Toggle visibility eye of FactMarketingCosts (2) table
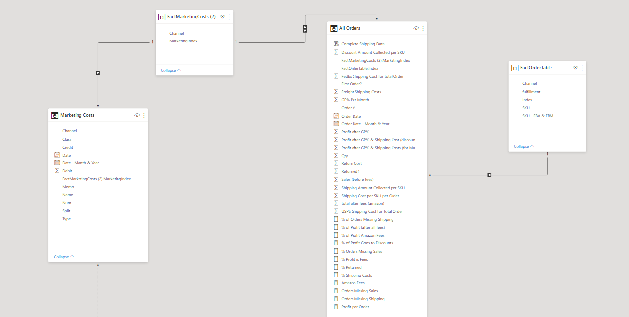This screenshot has width=629, height=317. [x=223, y=17]
